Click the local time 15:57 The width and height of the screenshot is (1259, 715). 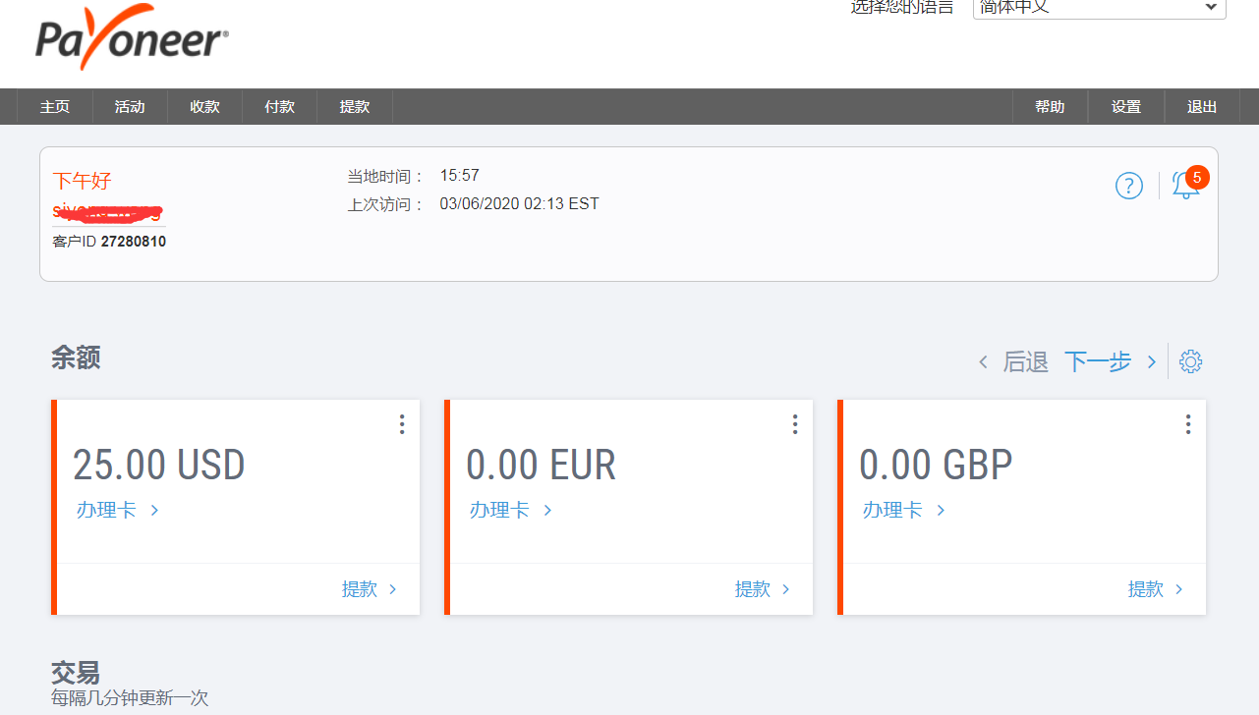point(459,176)
